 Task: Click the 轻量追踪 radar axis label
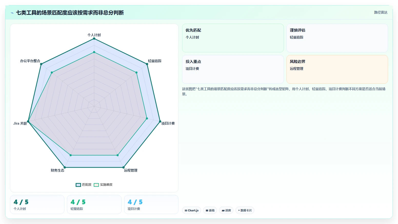click(155, 61)
